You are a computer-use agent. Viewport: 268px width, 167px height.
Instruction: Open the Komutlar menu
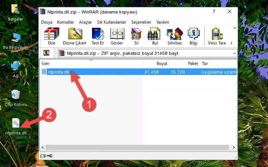tap(66, 22)
